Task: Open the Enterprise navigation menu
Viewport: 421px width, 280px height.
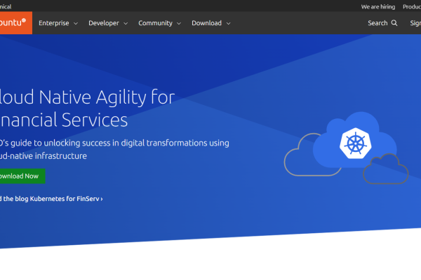Action: (54, 23)
